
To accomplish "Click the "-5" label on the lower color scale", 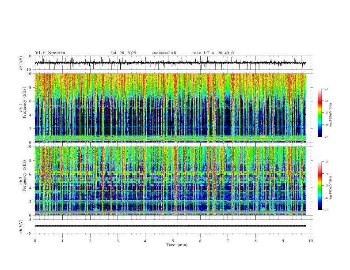I will point(326,186).
